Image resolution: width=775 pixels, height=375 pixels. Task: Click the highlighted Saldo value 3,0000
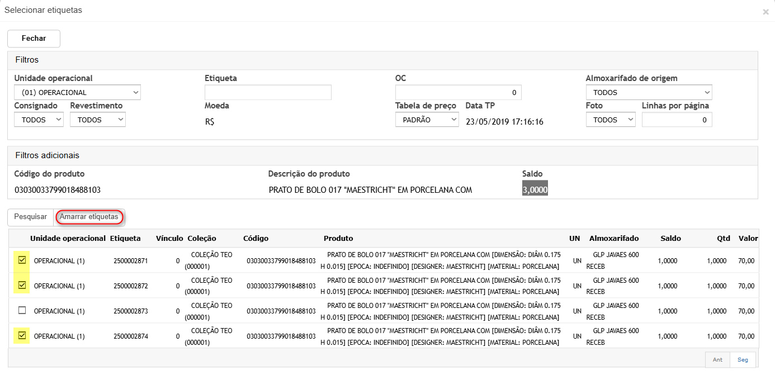(535, 189)
